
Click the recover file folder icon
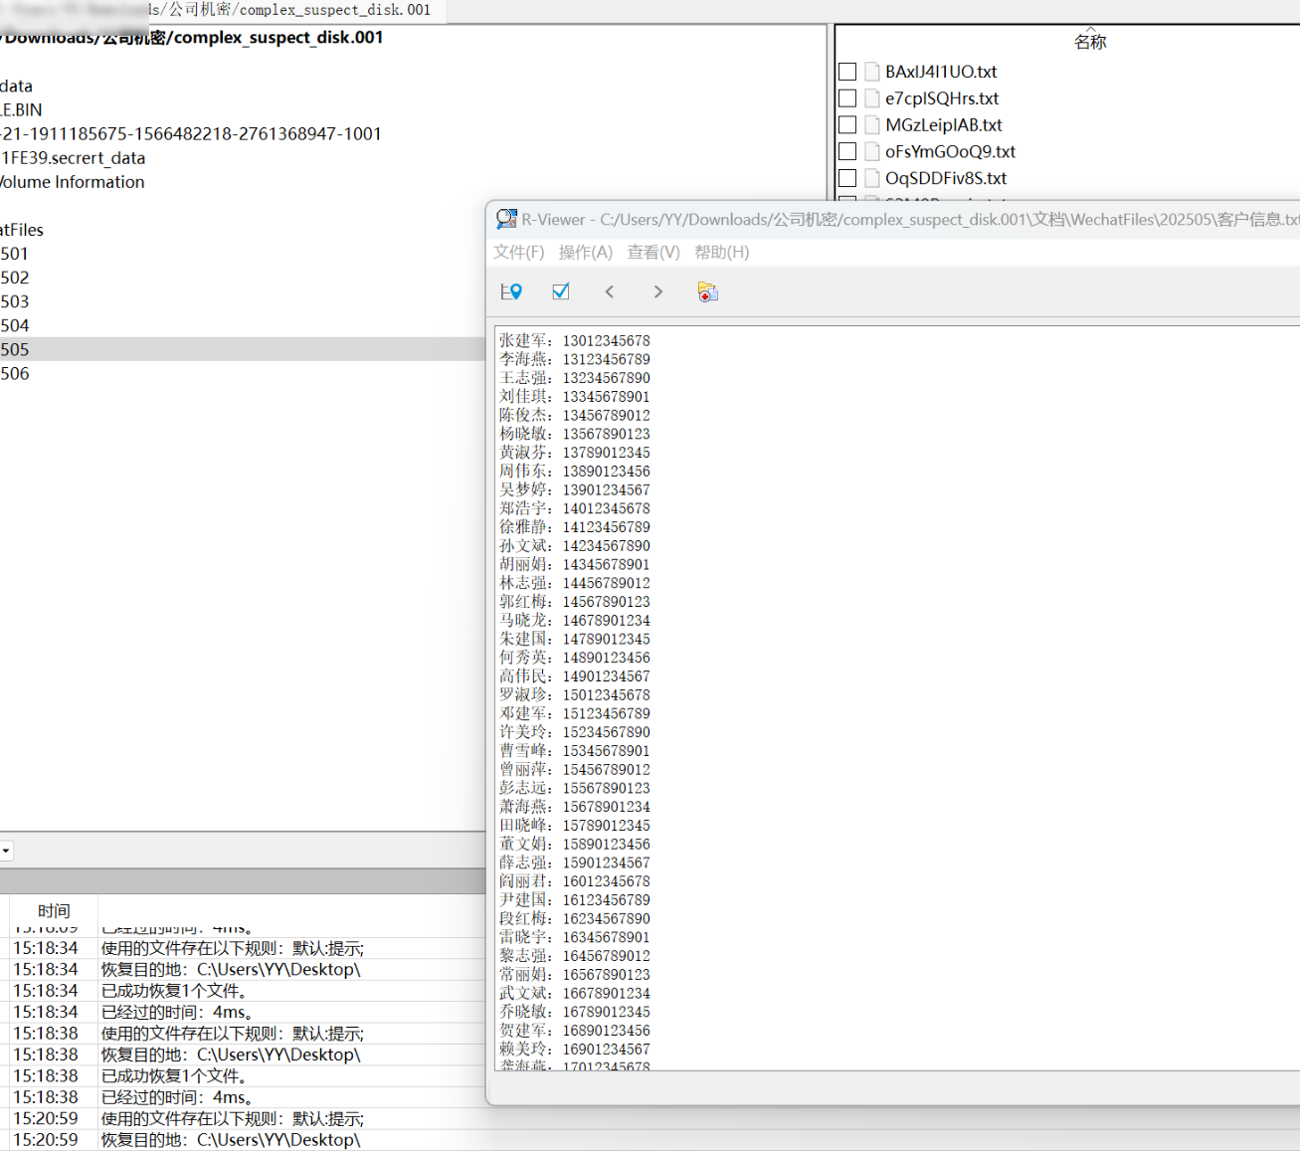(707, 291)
